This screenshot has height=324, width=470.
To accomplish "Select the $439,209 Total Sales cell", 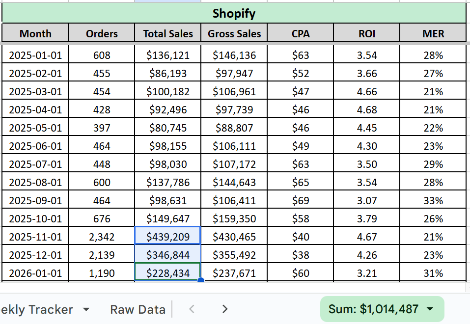I will [168, 237].
